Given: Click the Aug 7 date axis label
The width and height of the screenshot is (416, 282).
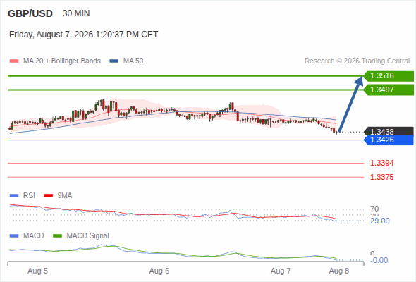Looking at the screenshot, I should click(281, 271).
